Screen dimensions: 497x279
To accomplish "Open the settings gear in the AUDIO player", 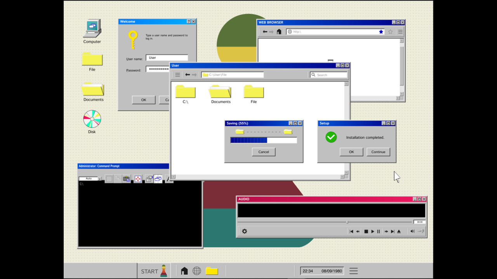I will [244, 231].
